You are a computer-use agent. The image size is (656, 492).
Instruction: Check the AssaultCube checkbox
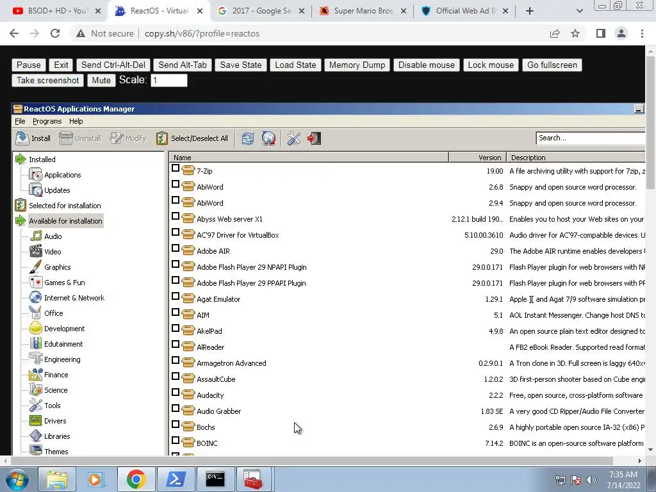(x=176, y=376)
